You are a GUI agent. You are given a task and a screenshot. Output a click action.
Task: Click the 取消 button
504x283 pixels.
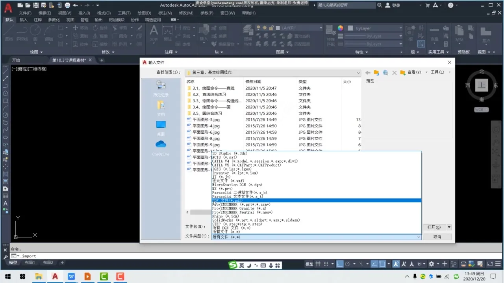click(x=437, y=237)
